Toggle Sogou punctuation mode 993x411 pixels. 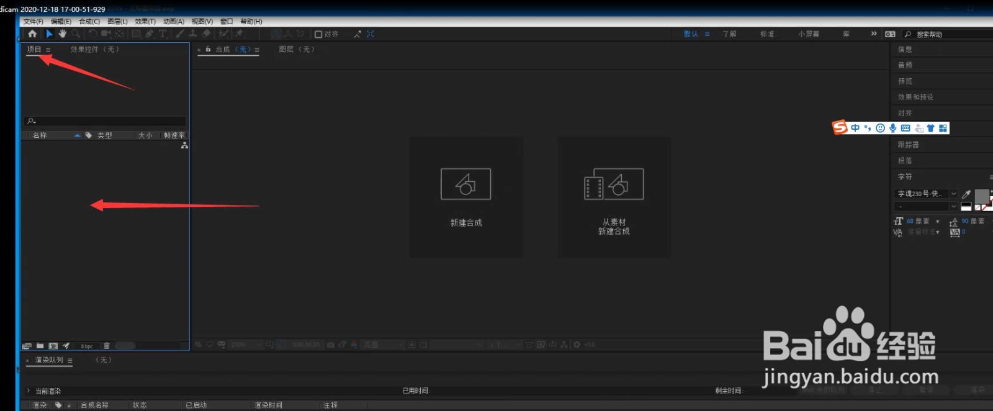868,128
